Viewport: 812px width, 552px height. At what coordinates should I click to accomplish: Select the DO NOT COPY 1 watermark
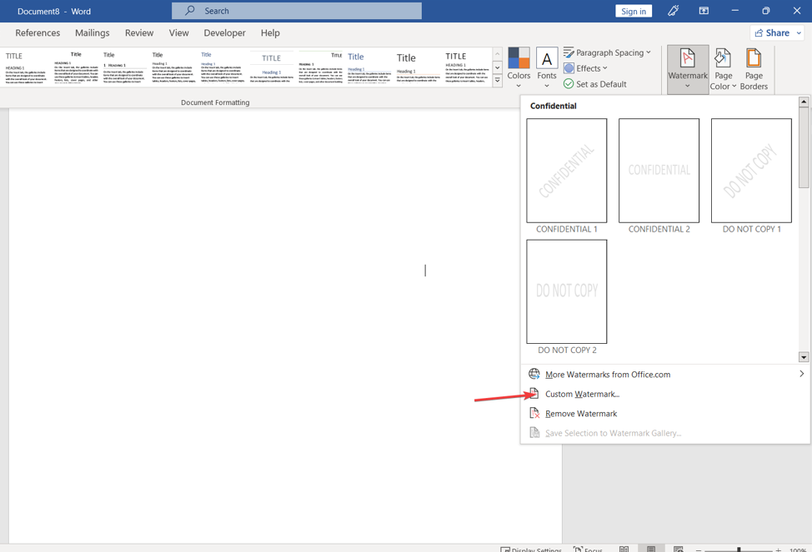pos(751,171)
